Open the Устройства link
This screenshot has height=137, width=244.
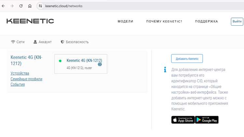[x=20, y=73]
